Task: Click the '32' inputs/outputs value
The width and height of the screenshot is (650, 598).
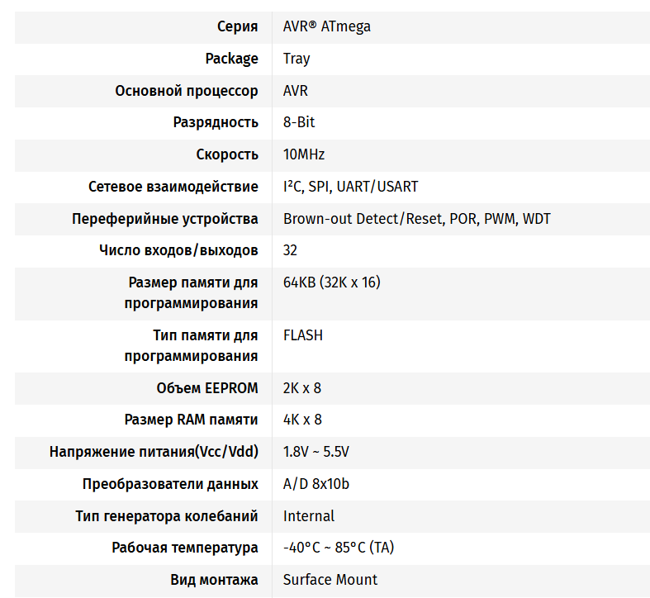Action: pyautogui.click(x=290, y=250)
